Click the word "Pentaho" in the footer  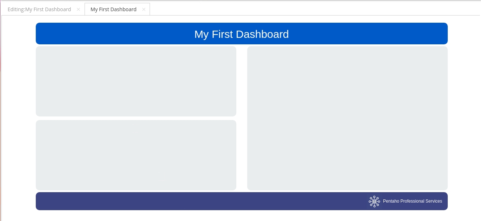(x=391, y=201)
